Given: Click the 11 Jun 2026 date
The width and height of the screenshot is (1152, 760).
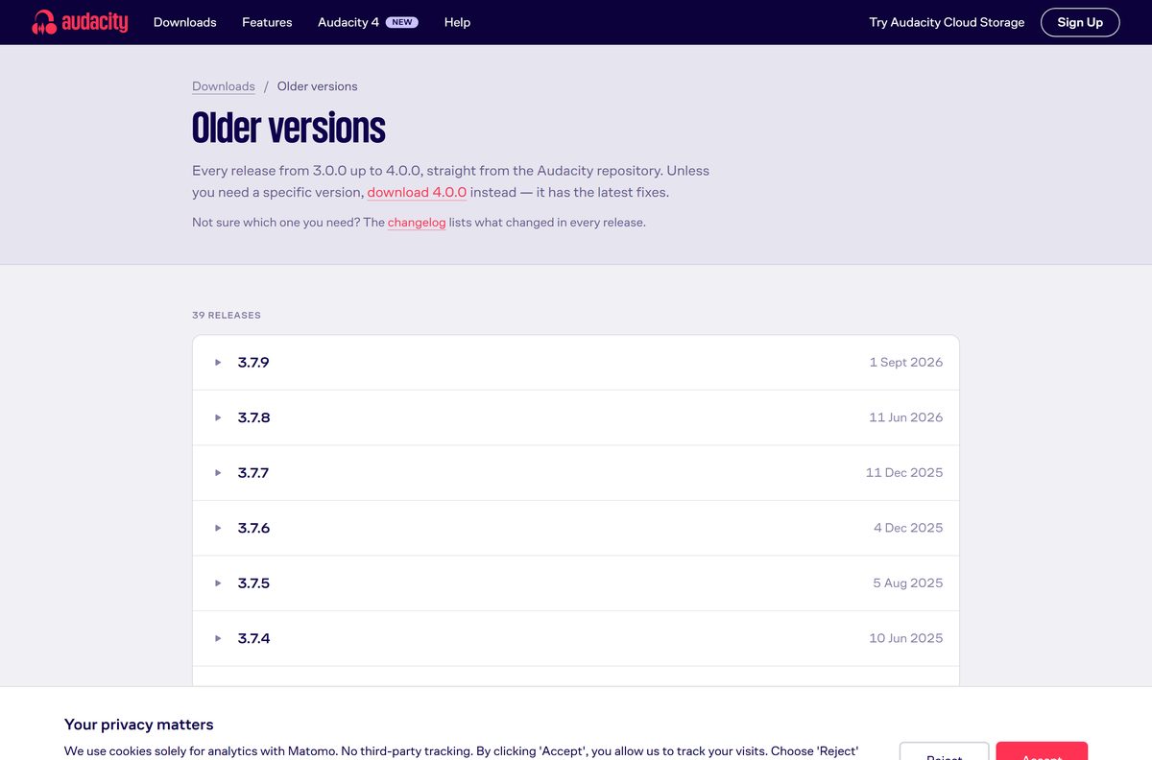Looking at the screenshot, I should 906,417.
